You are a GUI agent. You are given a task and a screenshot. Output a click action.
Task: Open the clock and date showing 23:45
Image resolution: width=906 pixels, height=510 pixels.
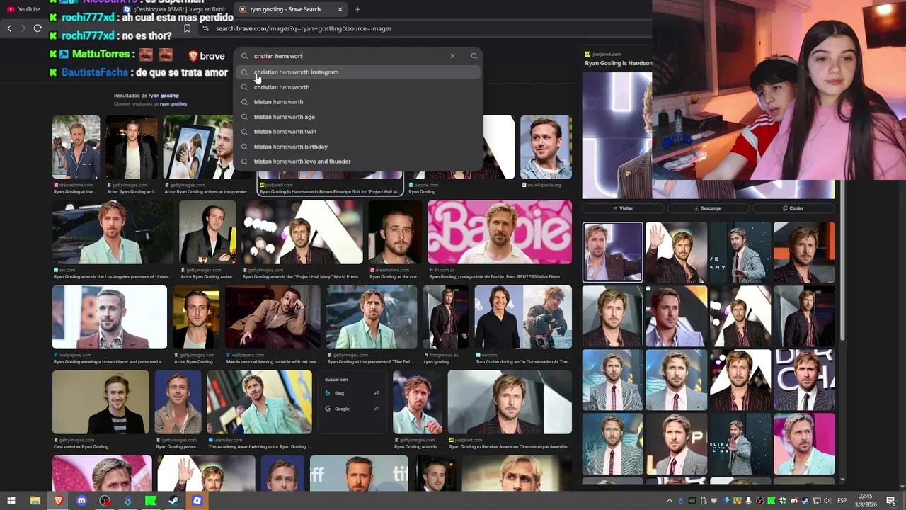click(x=866, y=501)
